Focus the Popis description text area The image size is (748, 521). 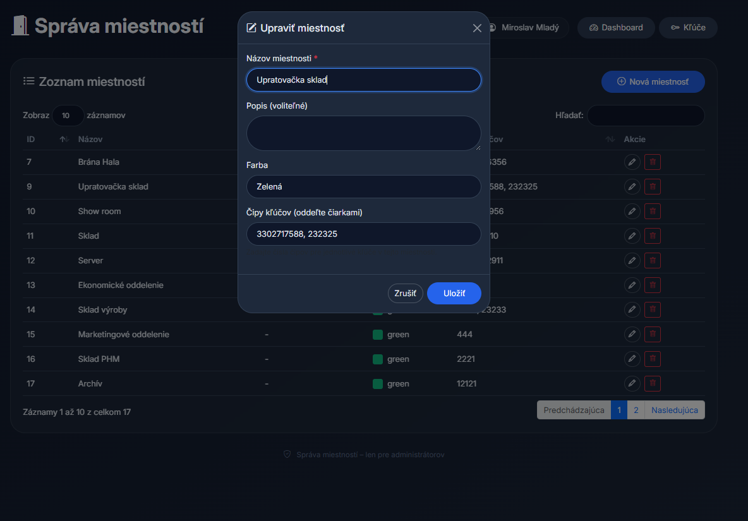[363, 133]
